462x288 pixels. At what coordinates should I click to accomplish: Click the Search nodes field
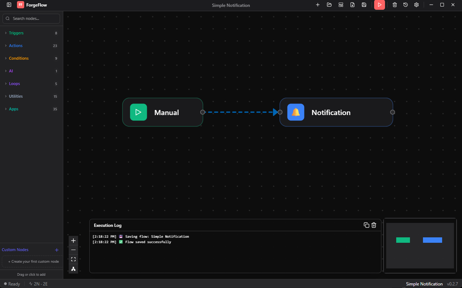coord(31,18)
